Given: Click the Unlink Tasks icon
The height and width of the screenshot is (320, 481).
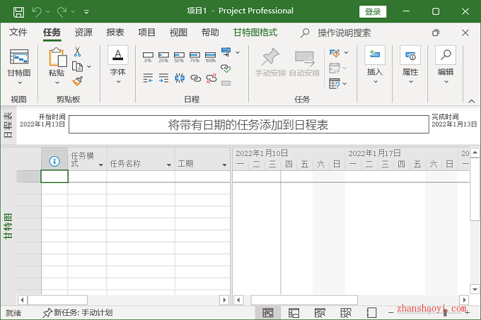Looking at the screenshot, I should point(211,78).
